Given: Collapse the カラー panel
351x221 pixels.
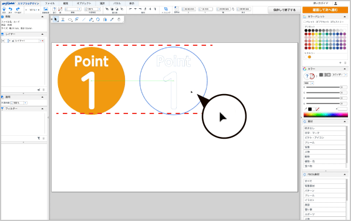Looking at the screenshot, I should point(345,69).
